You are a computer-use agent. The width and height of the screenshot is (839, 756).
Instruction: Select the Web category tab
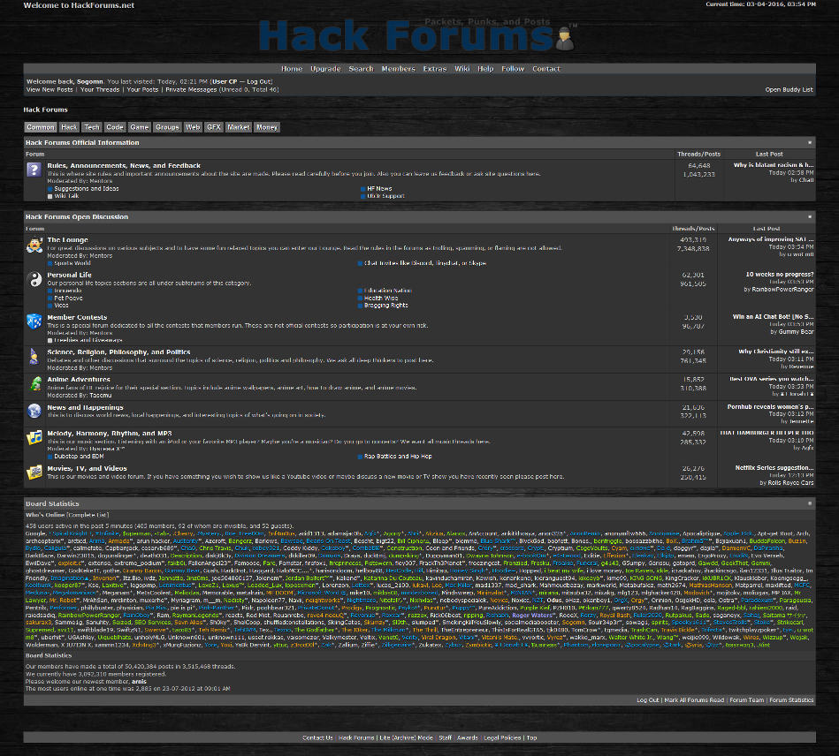(x=193, y=127)
